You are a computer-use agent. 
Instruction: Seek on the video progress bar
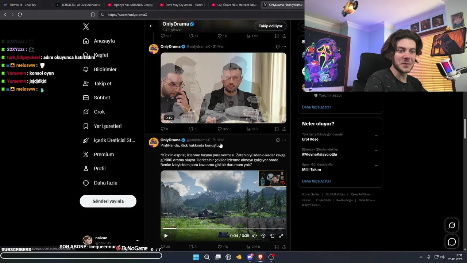[x=223, y=229]
